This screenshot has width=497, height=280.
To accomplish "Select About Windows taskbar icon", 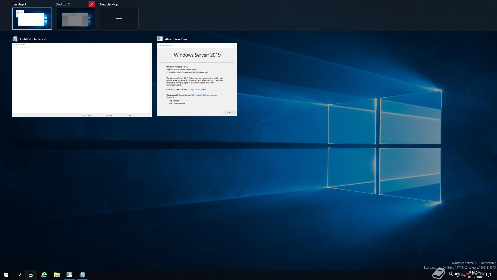I will click(69, 275).
